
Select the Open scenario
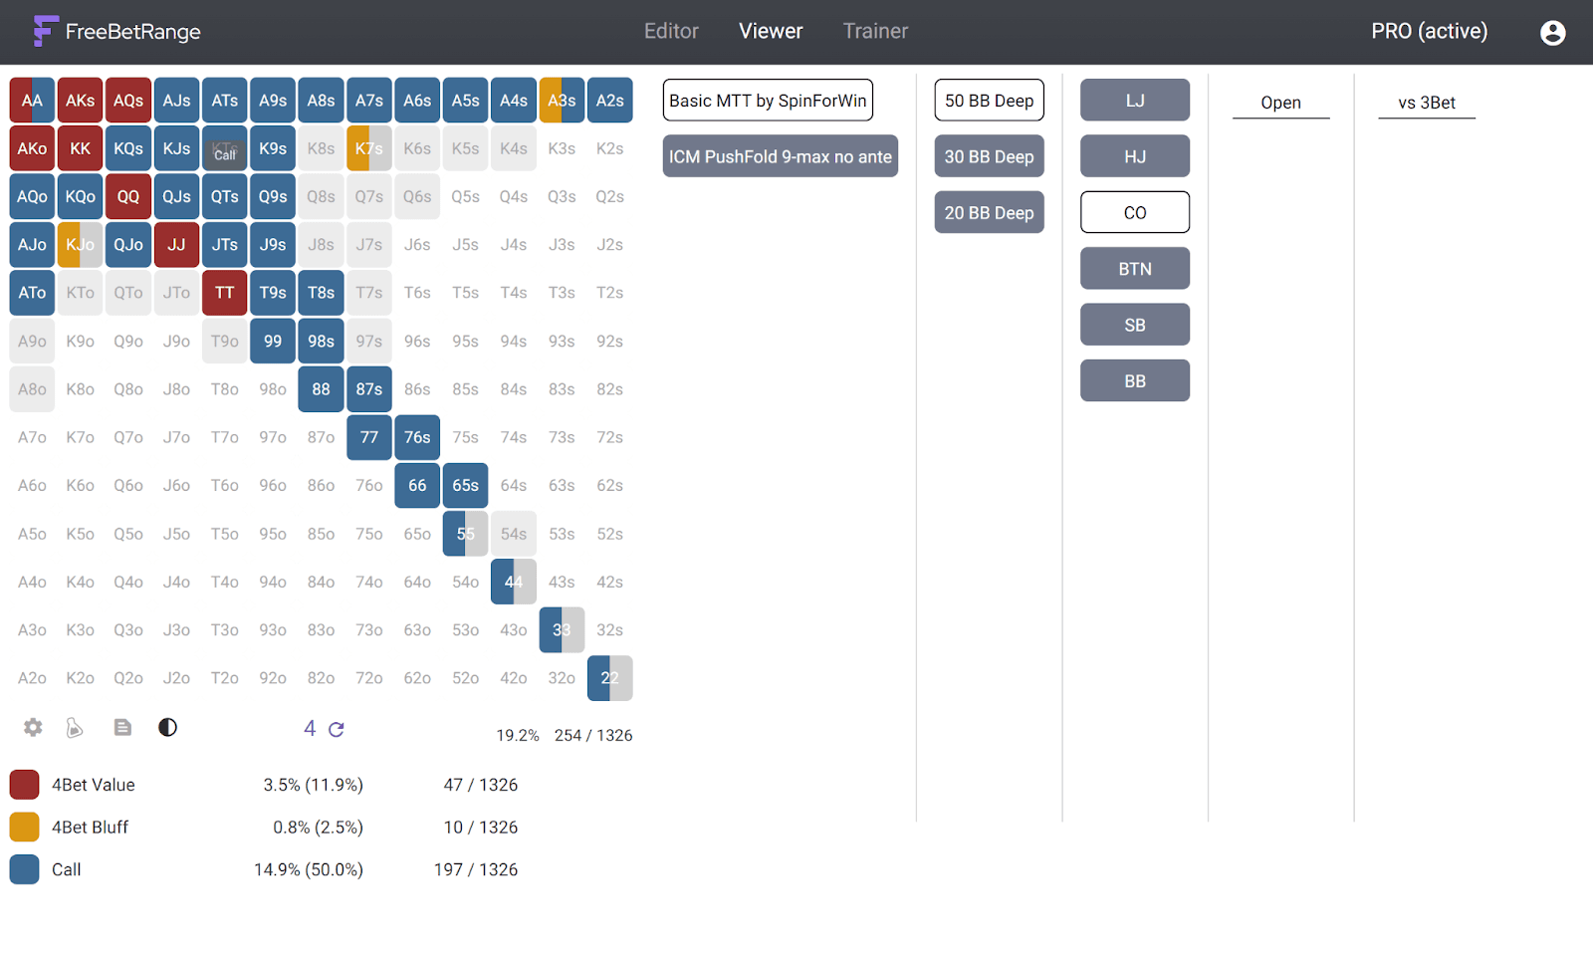1280,103
